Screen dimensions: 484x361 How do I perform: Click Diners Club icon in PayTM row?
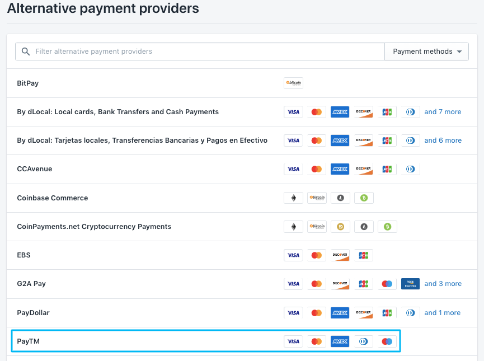point(363,341)
